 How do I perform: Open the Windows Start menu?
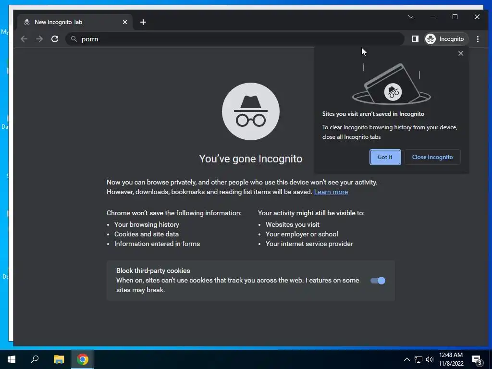point(12,359)
